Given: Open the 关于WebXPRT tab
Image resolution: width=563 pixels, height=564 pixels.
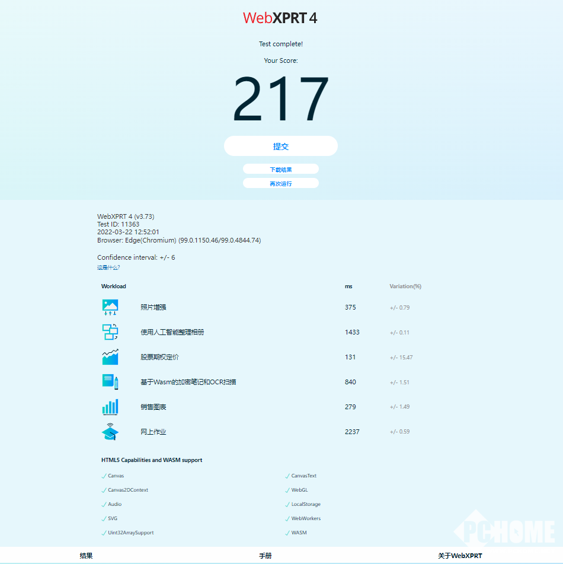Looking at the screenshot, I should point(460,556).
